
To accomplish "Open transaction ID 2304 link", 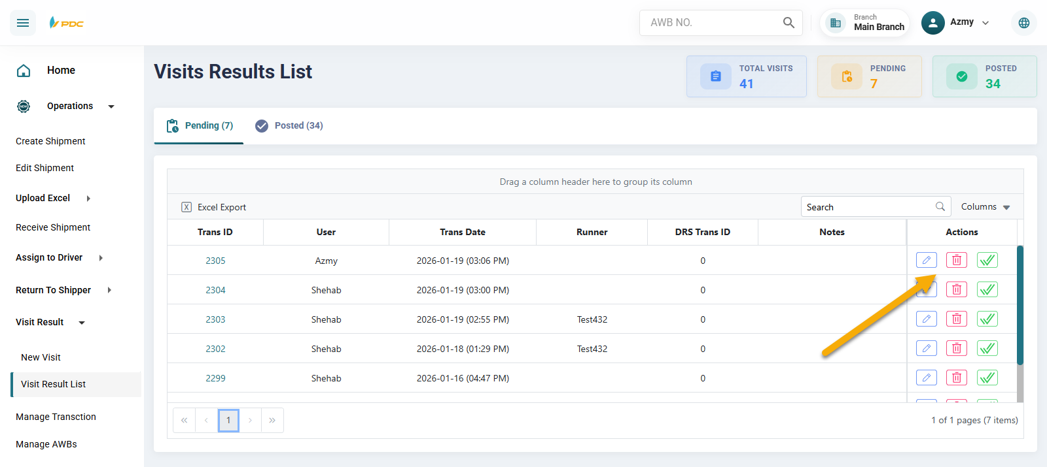I will (x=215, y=290).
